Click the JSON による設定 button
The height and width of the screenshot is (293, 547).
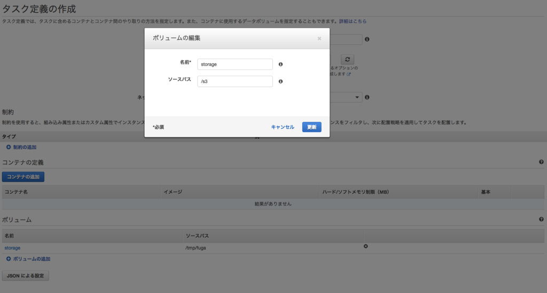26,276
